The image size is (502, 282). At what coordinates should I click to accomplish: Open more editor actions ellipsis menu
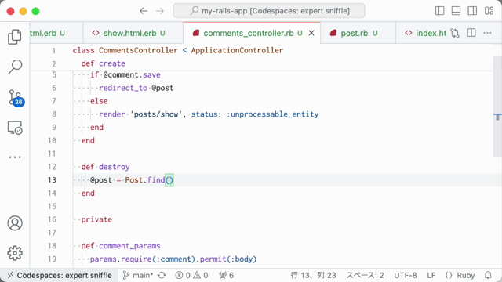click(487, 33)
